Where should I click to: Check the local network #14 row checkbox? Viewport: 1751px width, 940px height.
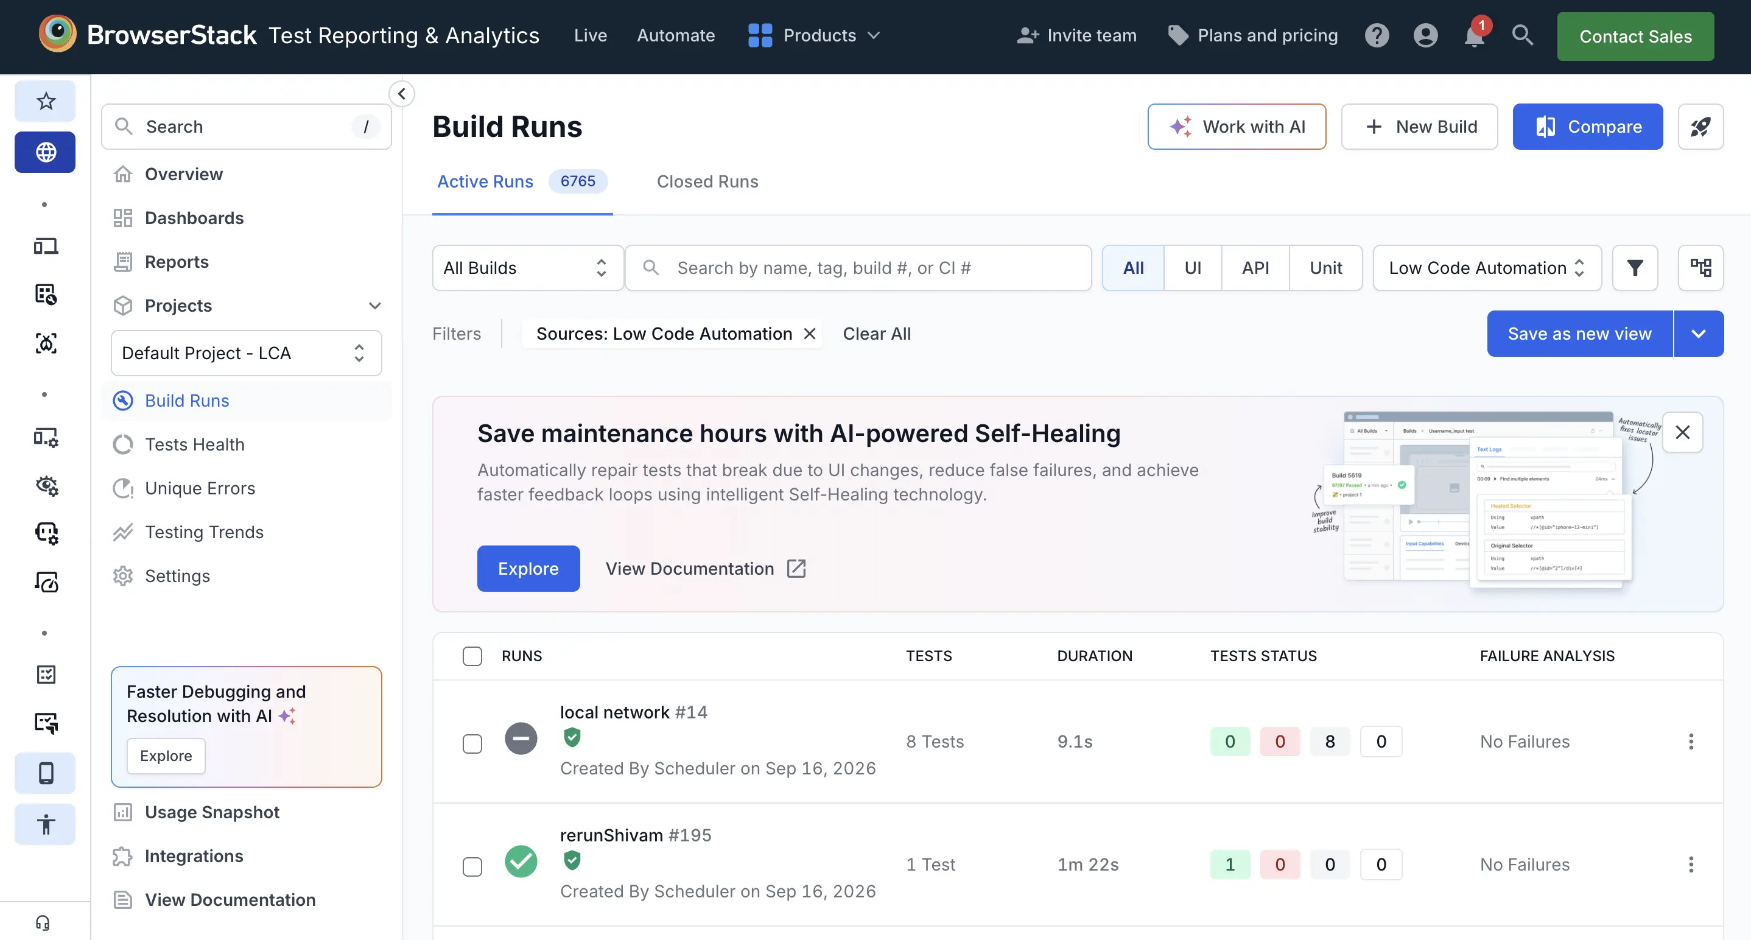tap(472, 743)
